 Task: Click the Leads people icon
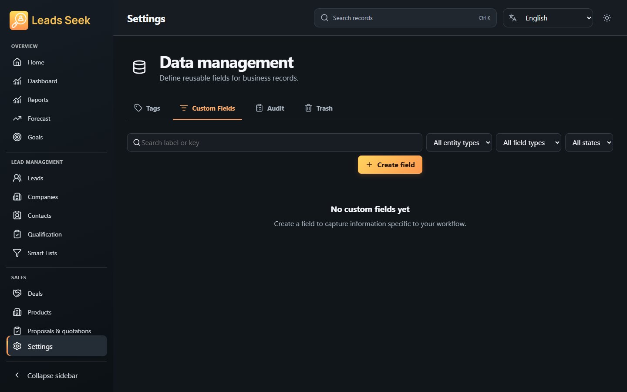tap(17, 178)
